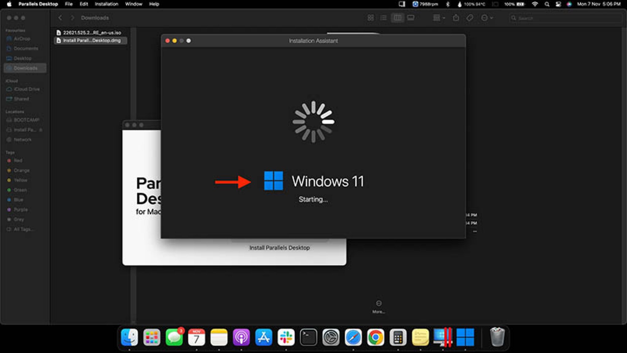Select the 22621.525 ISO file
The width and height of the screenshot is (627, 353).
[x=91, y=32]
